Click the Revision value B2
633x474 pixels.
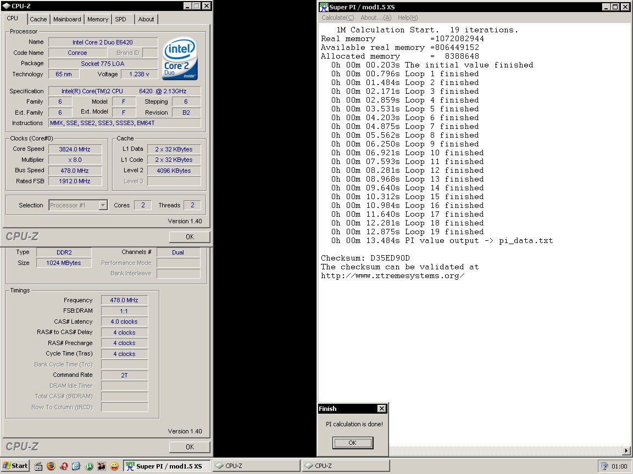186,112
